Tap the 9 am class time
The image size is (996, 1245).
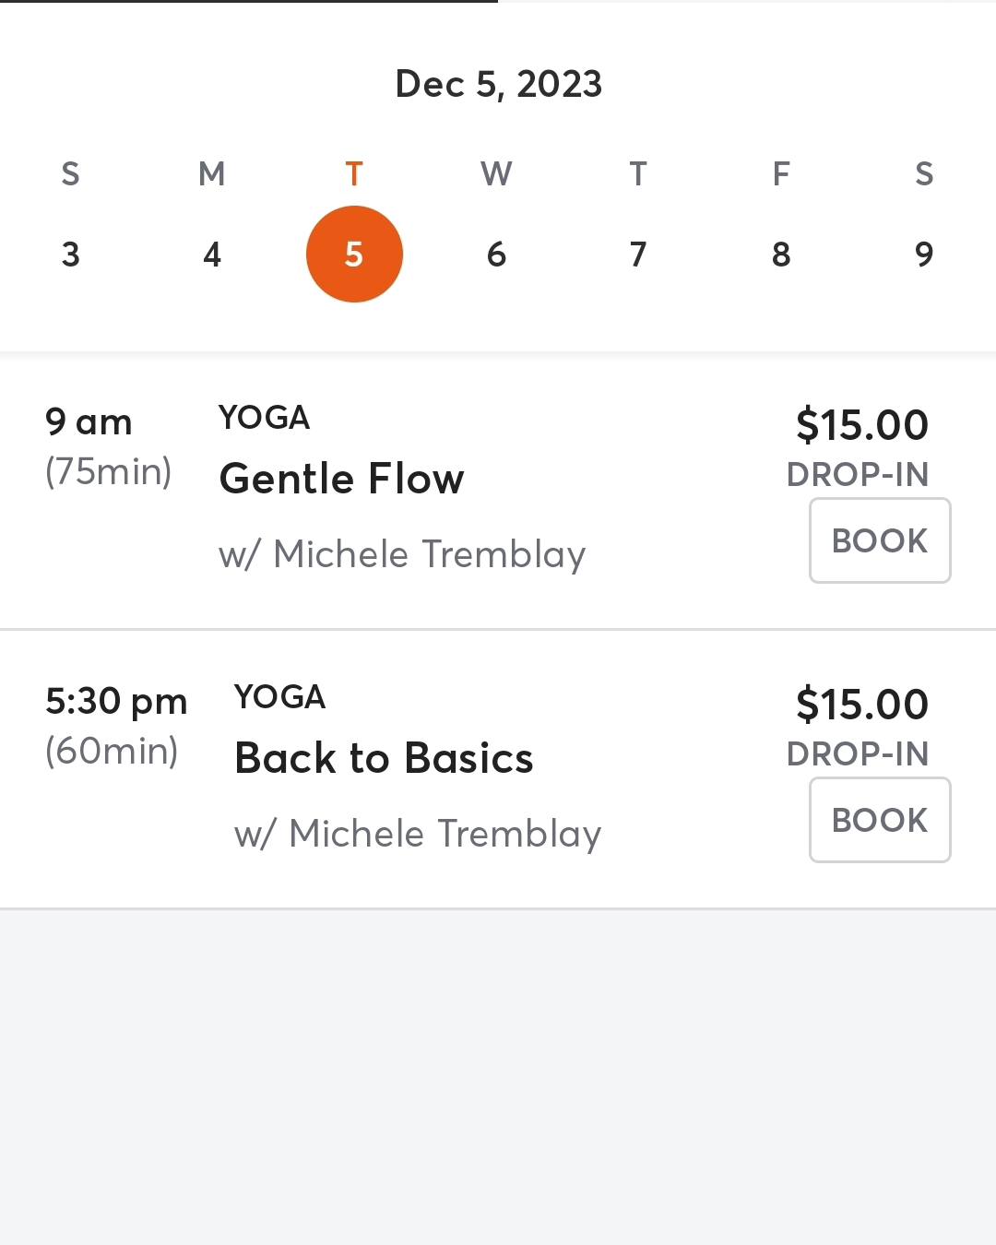pos(89,422)
